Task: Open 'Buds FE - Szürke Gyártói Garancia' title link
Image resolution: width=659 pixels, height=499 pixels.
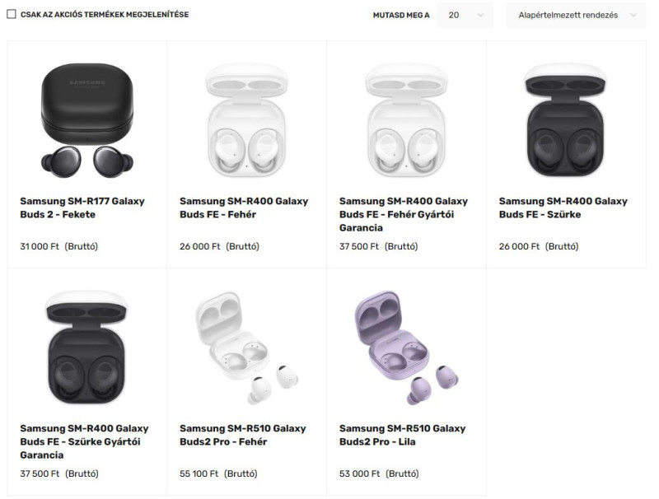Action: [x=85, y=441]
